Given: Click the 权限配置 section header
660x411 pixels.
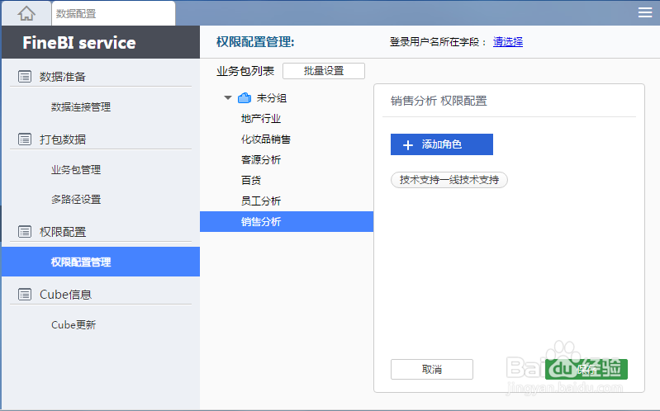Looking at the screenshot, I should pyautogui.click(x=62, y=232).
